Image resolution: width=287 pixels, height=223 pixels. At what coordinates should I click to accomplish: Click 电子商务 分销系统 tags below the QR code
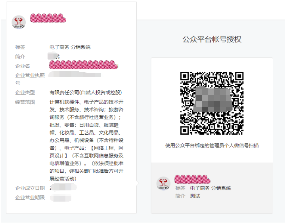(210, 188)
